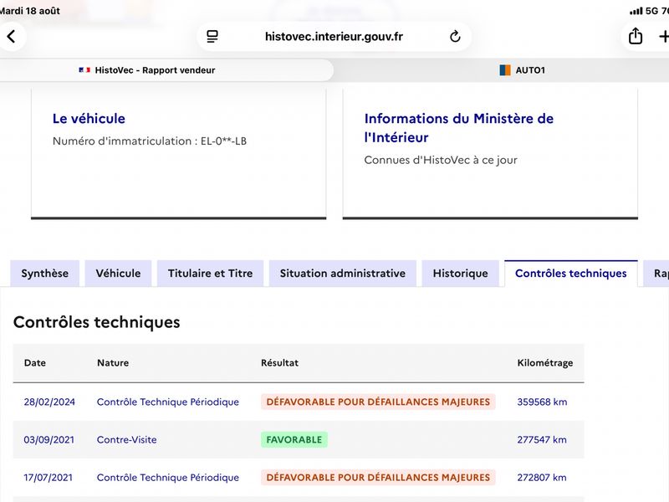
Task: Click the Résultat column header
Action: pyautogui.click(x=279, y=363)
